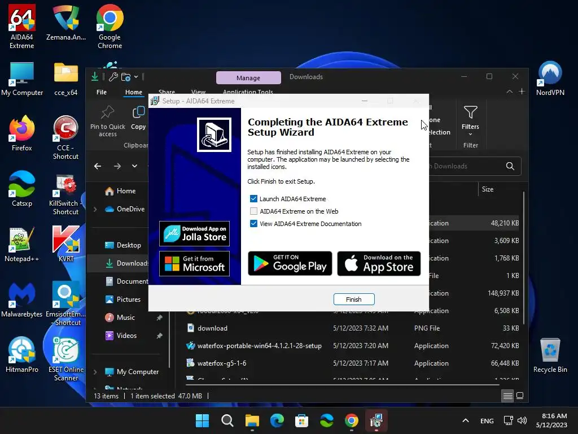Open taskbar Search

tap(227, 420)
